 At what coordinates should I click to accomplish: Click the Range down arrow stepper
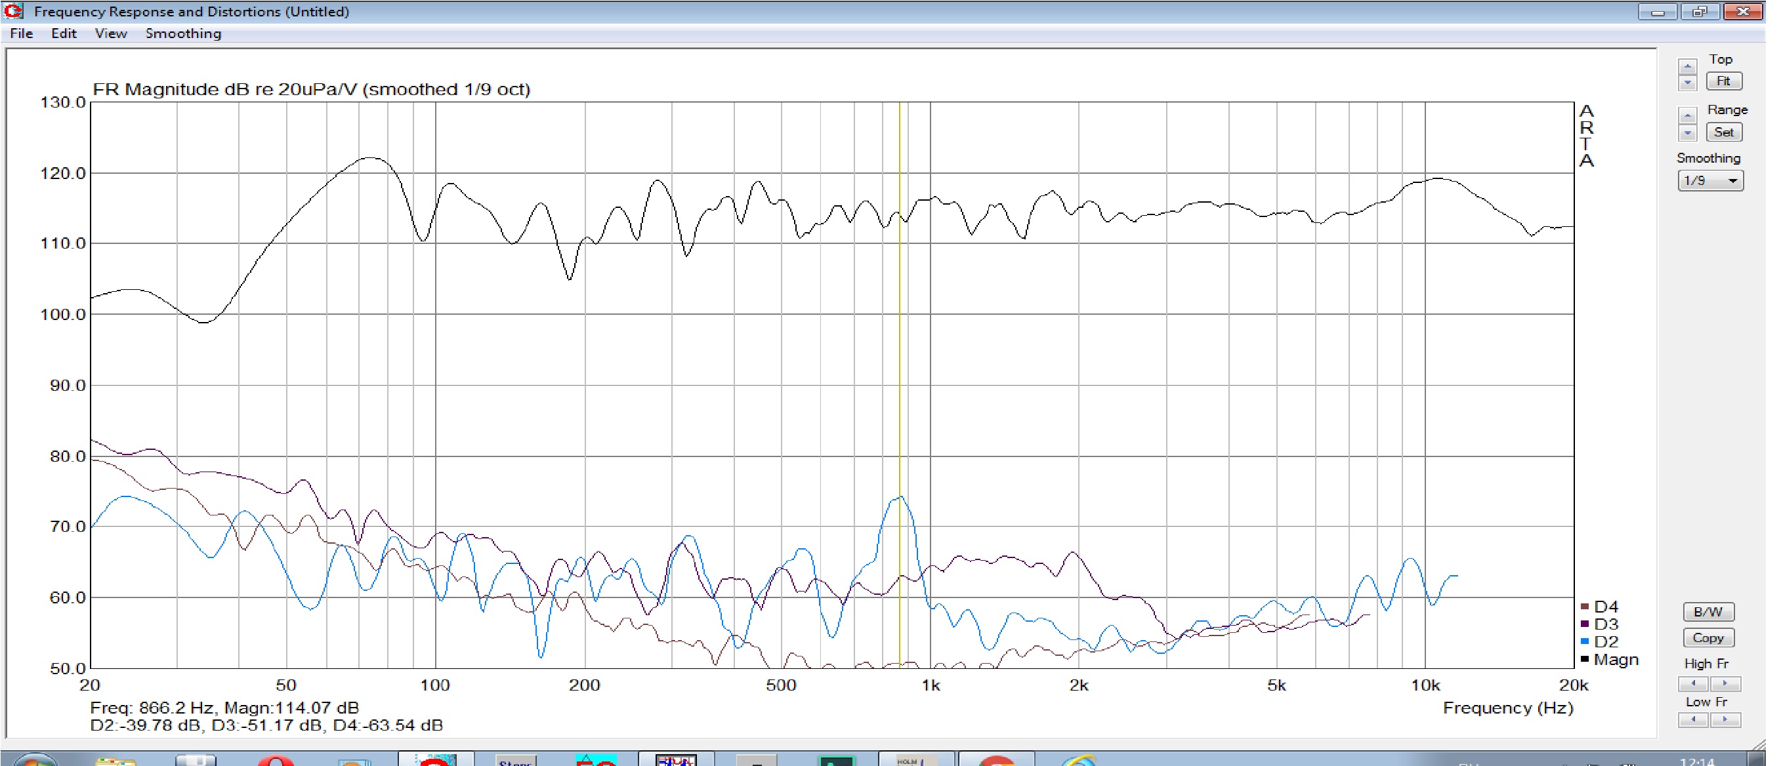1687,132
